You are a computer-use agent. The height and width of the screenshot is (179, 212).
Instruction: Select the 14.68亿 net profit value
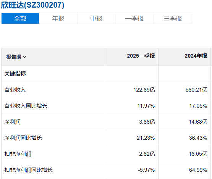pyautogui.click(x=198, y=122)
